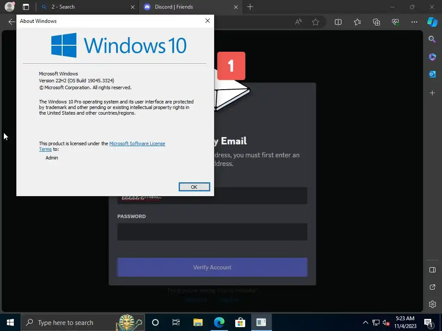
Task: Click OK in About Windows dialog
Action: [194, 187]
